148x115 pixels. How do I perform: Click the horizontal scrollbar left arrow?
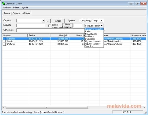[4, 107]
